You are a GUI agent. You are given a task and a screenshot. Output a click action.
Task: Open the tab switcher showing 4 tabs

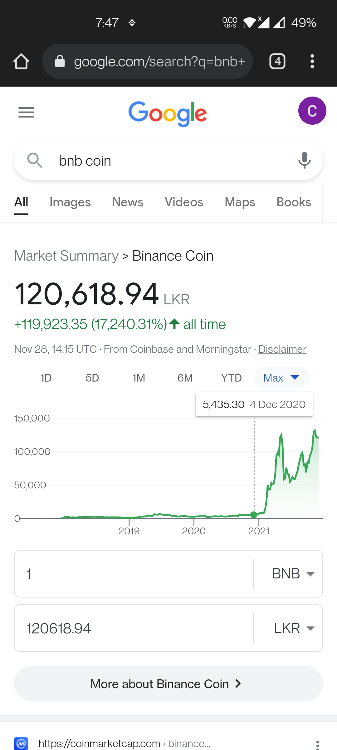tap(277, 61)
